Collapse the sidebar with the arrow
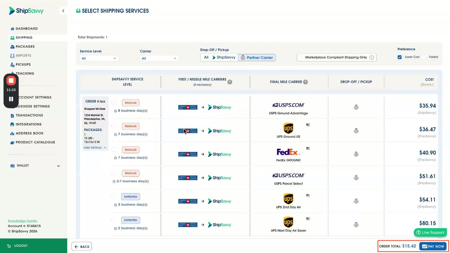Viewport: 450px width, 253px height. (x=63, y=11)
